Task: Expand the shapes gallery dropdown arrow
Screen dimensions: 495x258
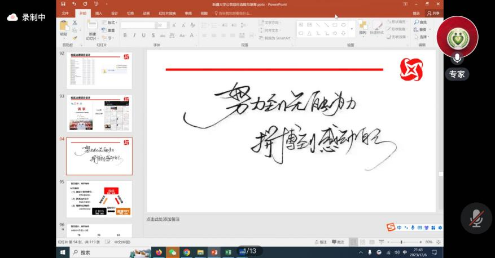Action: pyautogui.click(x=352, y=29)
